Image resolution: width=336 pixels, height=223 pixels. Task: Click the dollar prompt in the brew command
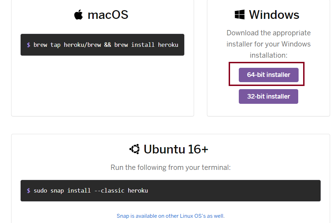pyautogui.click(x=29, y=45)
